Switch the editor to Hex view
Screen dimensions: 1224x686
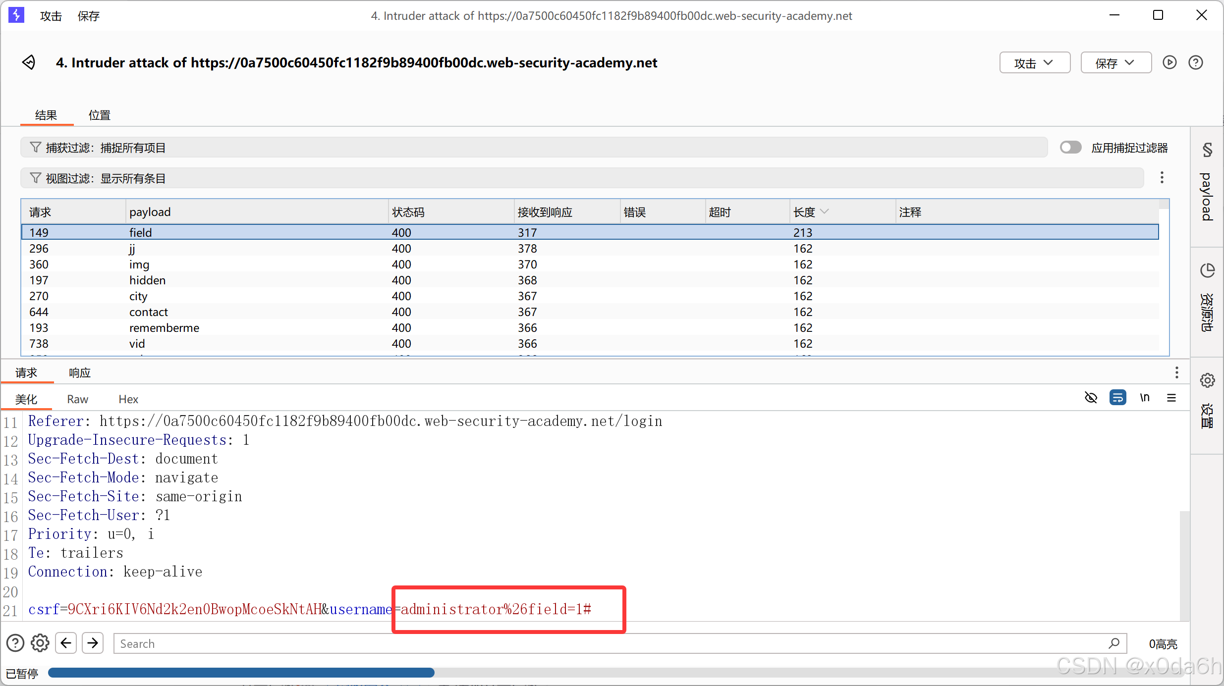tap(128, 399)
